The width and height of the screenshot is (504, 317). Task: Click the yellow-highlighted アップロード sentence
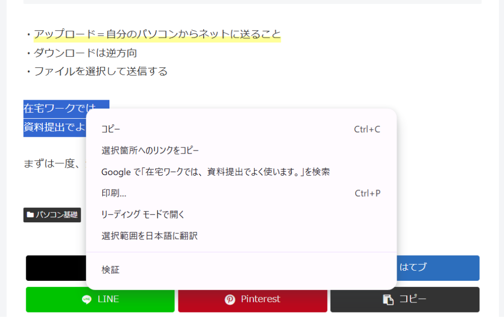(157, 35)
